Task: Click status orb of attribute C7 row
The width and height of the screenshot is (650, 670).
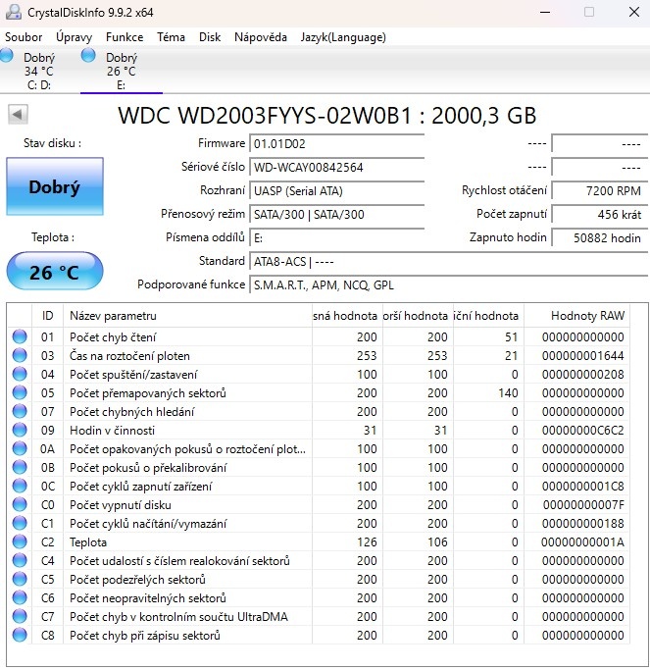Action: (20, 616)
